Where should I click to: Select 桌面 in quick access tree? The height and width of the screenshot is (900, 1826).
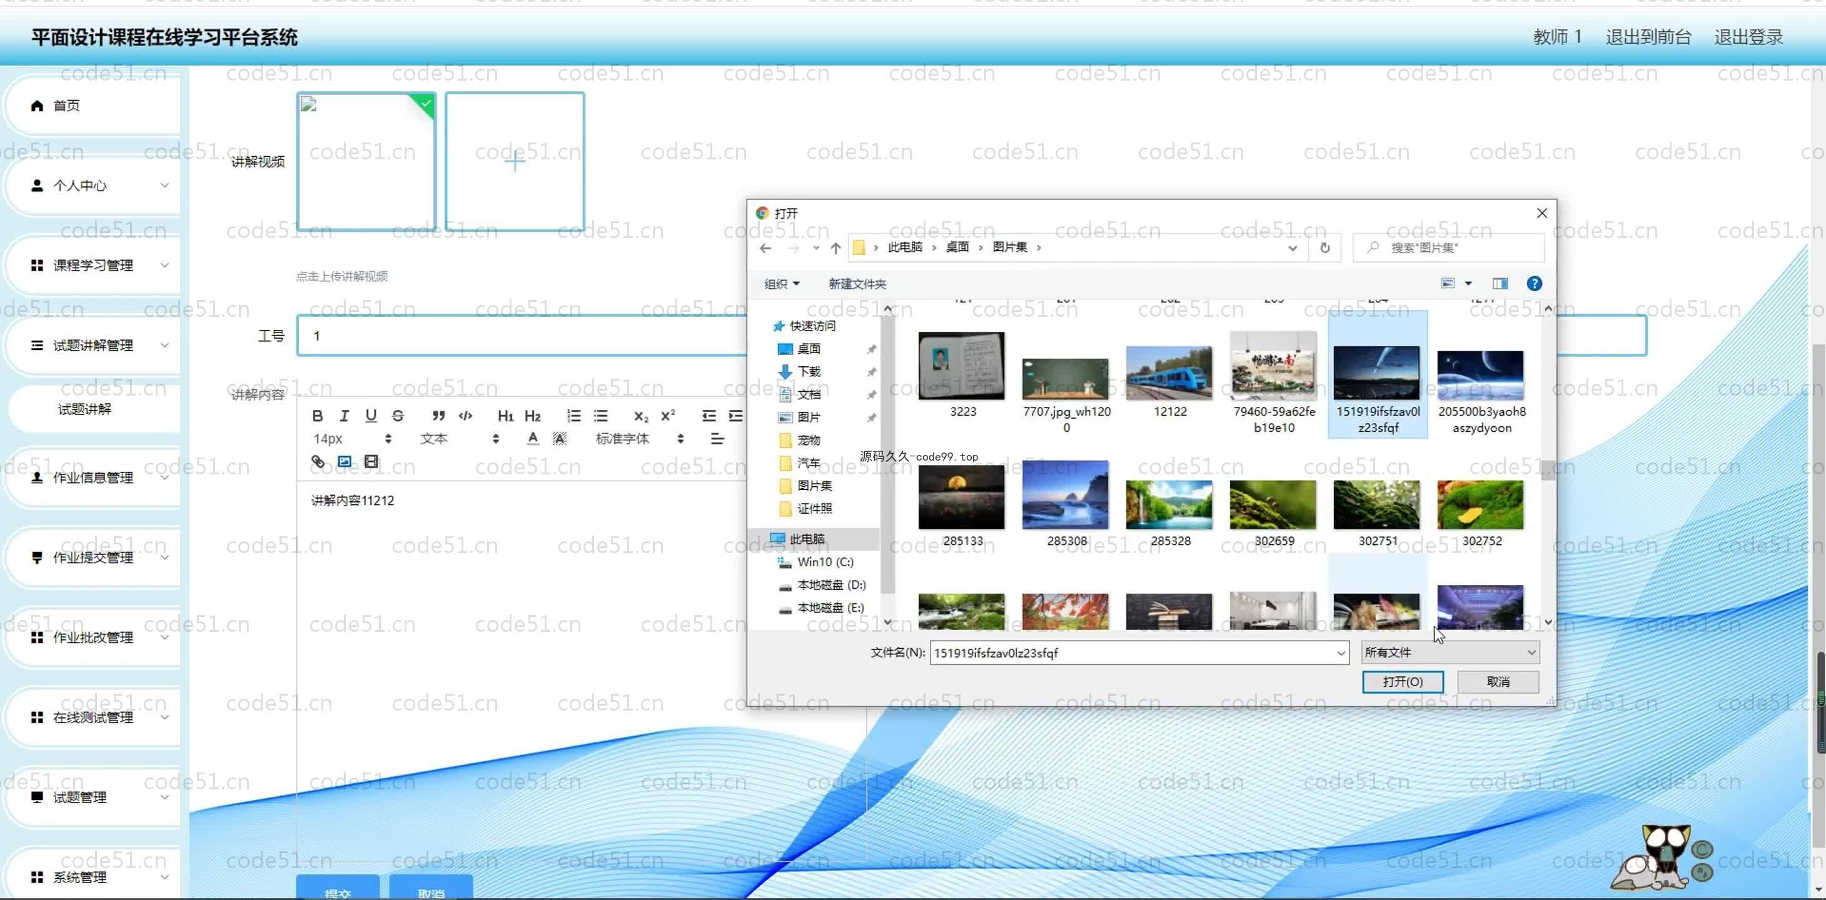point(808,349)
